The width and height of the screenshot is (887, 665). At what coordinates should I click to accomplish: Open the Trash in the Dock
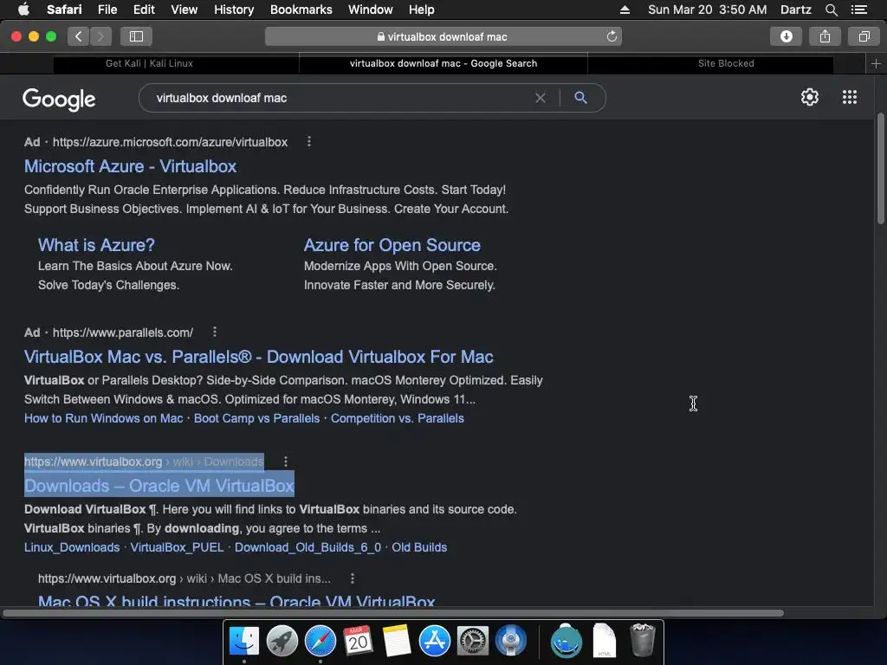click(642, 640)
